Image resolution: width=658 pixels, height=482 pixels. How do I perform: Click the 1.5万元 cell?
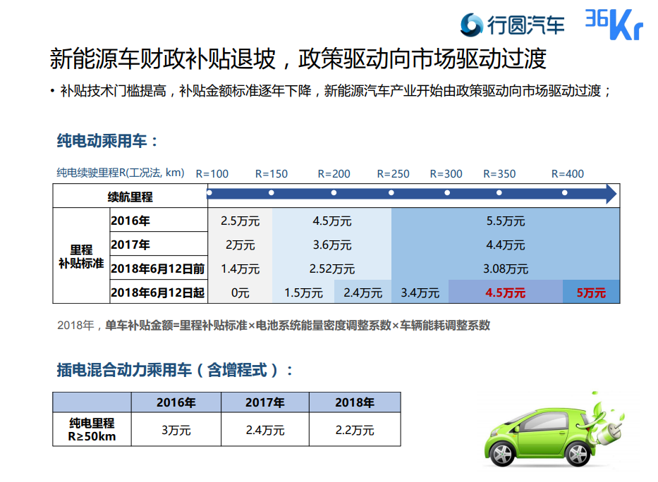303,292
